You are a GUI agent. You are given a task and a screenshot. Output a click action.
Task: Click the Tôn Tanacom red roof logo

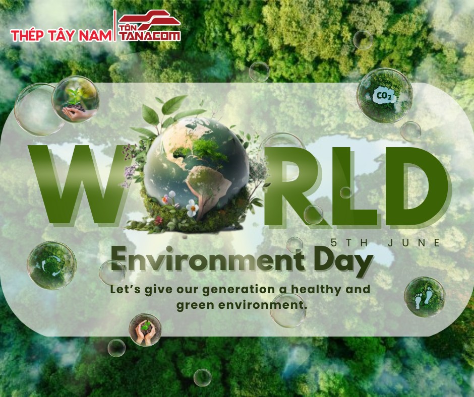[x=149, y=27]
